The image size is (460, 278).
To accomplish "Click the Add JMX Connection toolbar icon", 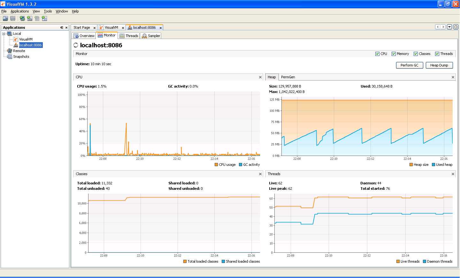I will (30, 19).
